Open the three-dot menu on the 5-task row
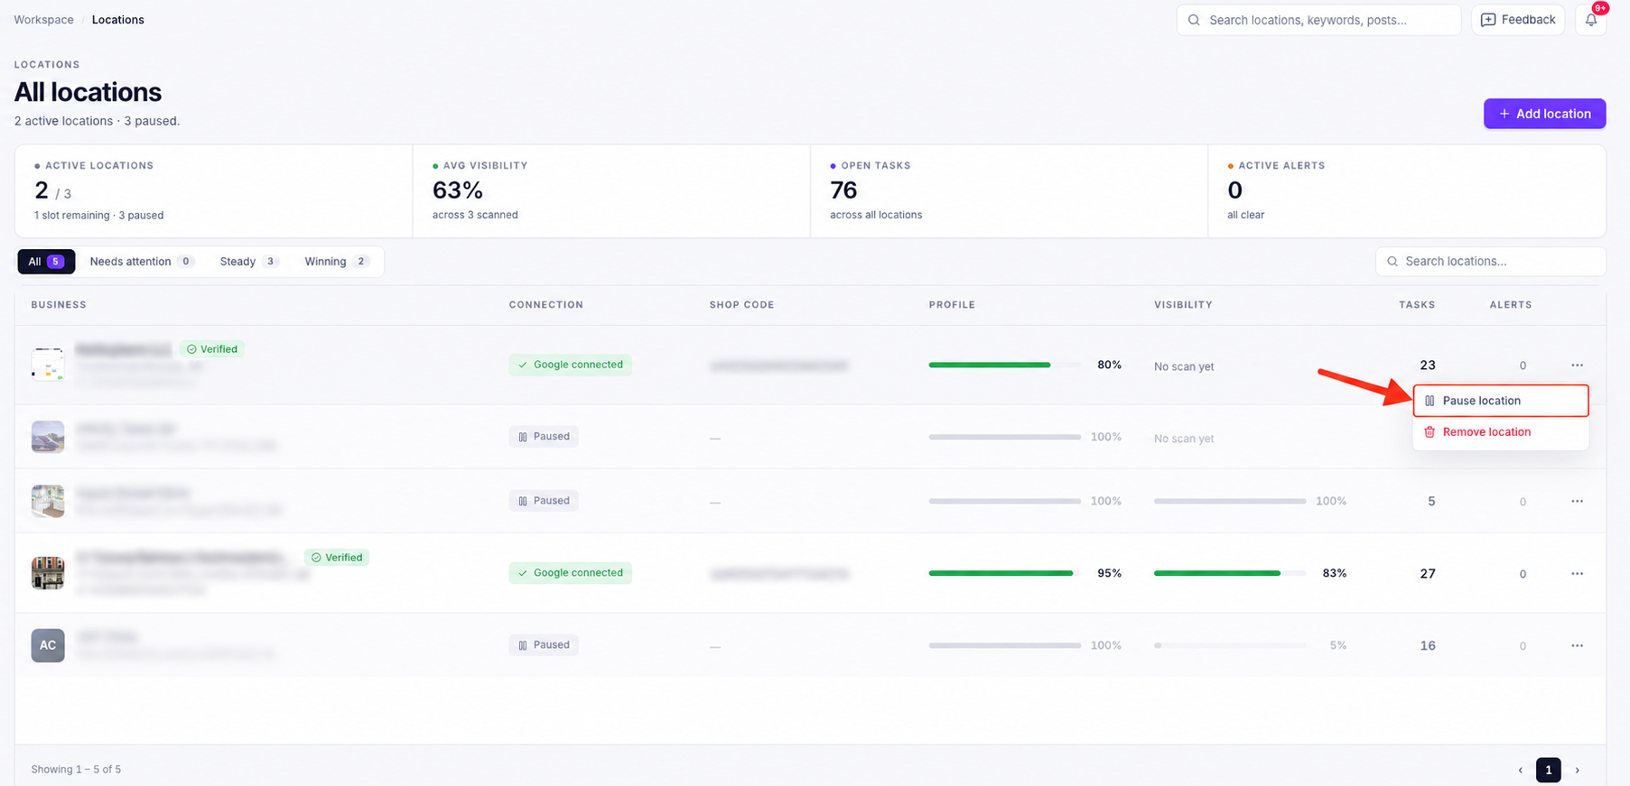The image size is (1630, 786). 1577,501
